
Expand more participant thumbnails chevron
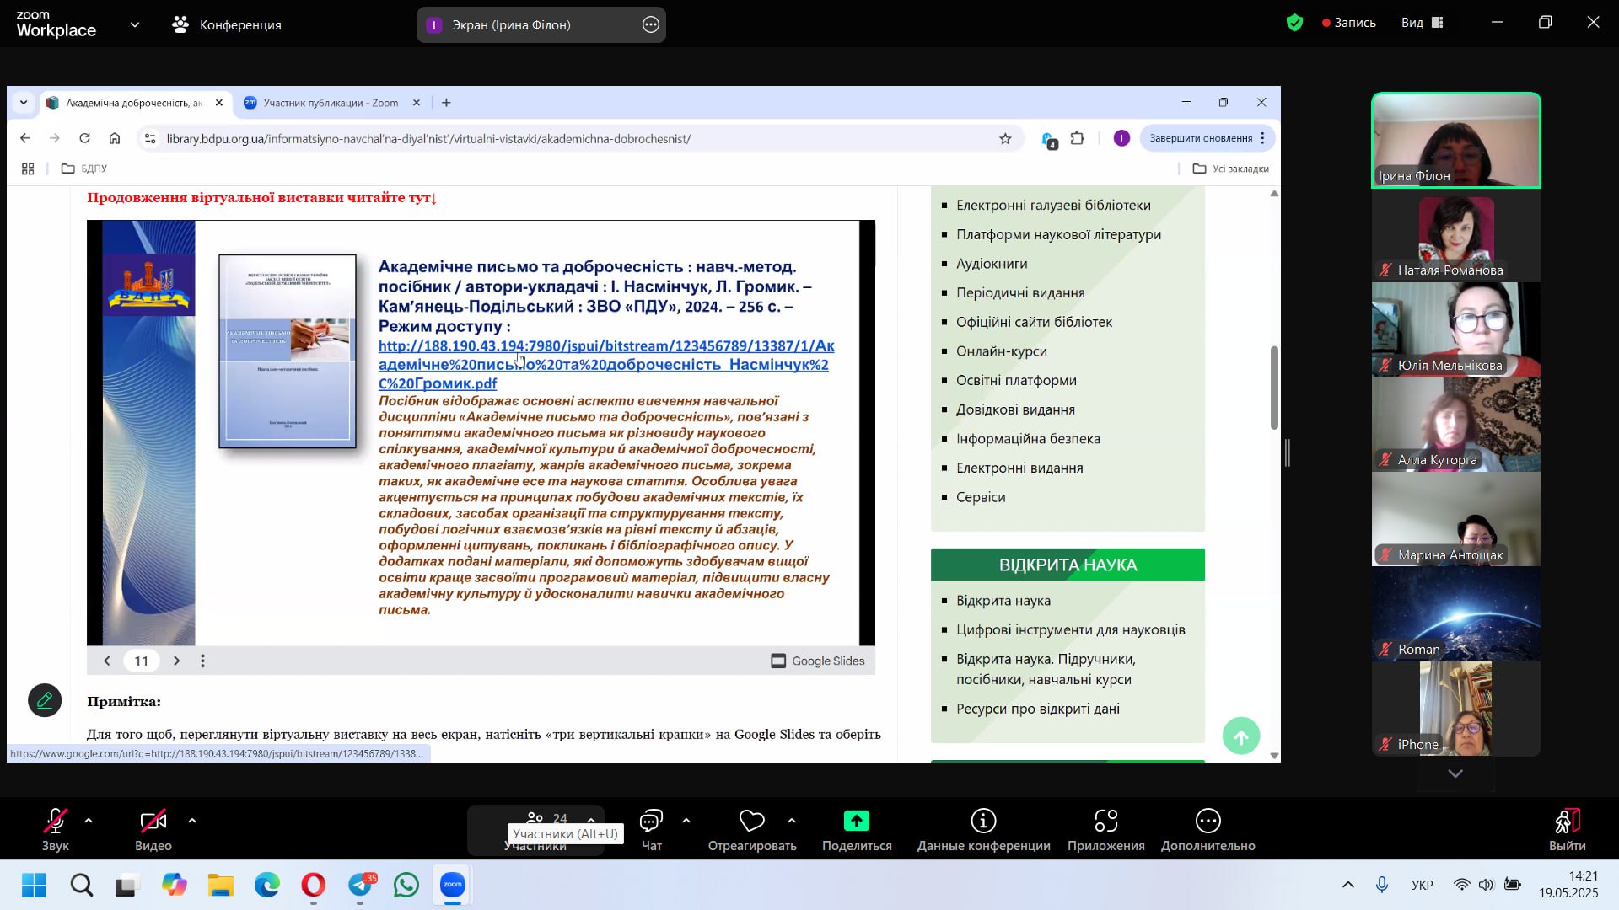tap(1455, 773)
